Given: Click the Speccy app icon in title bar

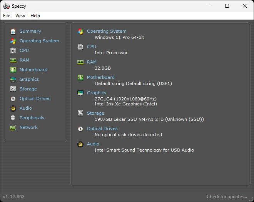Looking at the screenshot, I should pyautogui.click(x=7, y=6).
